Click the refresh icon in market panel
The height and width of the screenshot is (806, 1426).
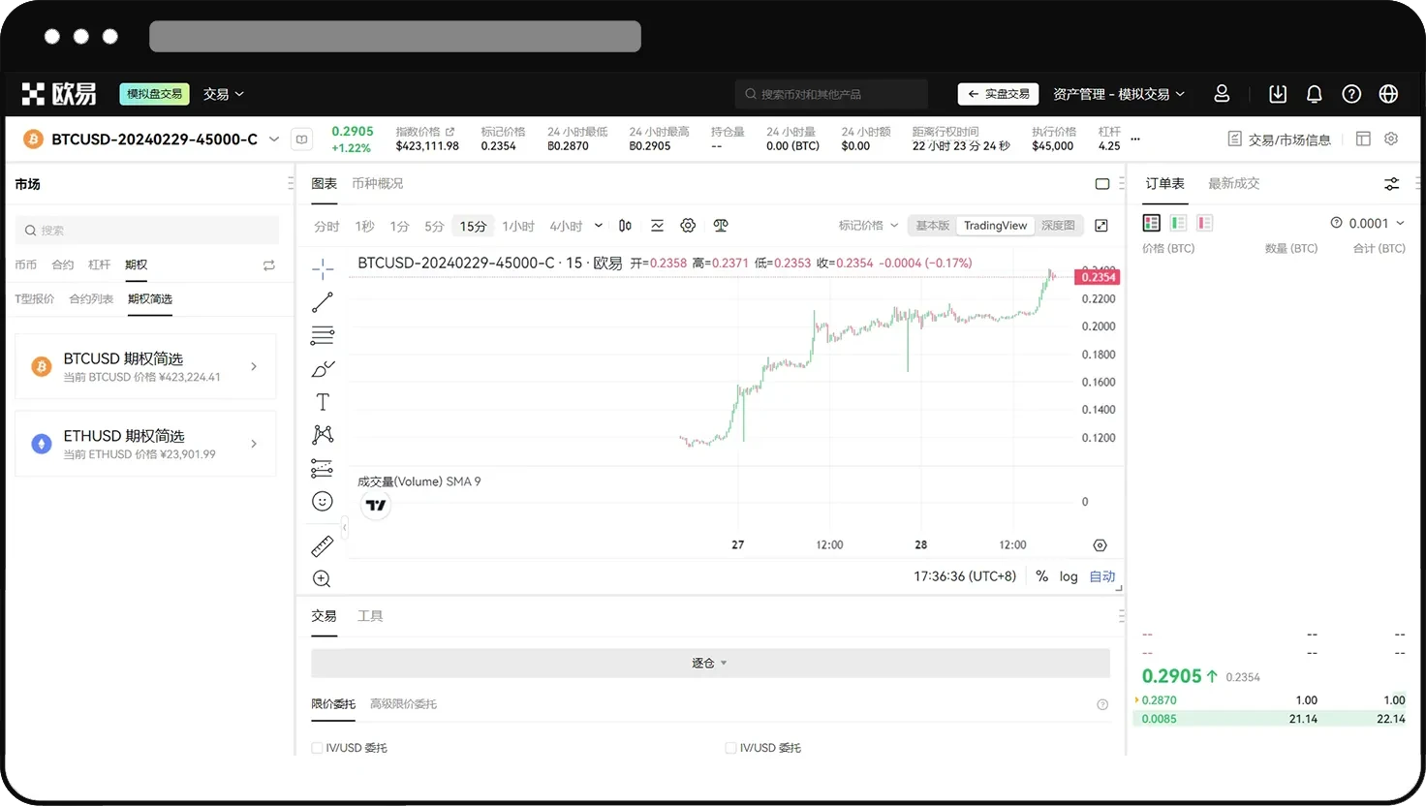point(269,265)
